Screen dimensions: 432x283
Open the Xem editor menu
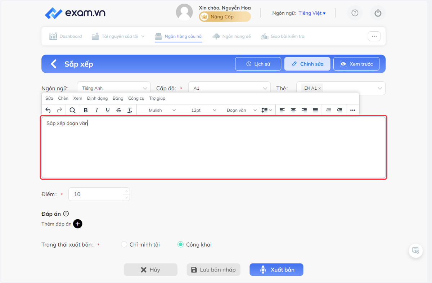[77, 98]
